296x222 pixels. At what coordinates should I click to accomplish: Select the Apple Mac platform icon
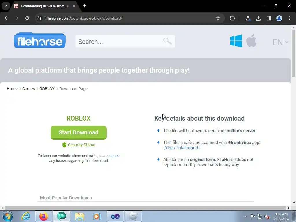point(251,40)
